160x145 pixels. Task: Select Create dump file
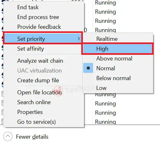(x=44, y=80)
